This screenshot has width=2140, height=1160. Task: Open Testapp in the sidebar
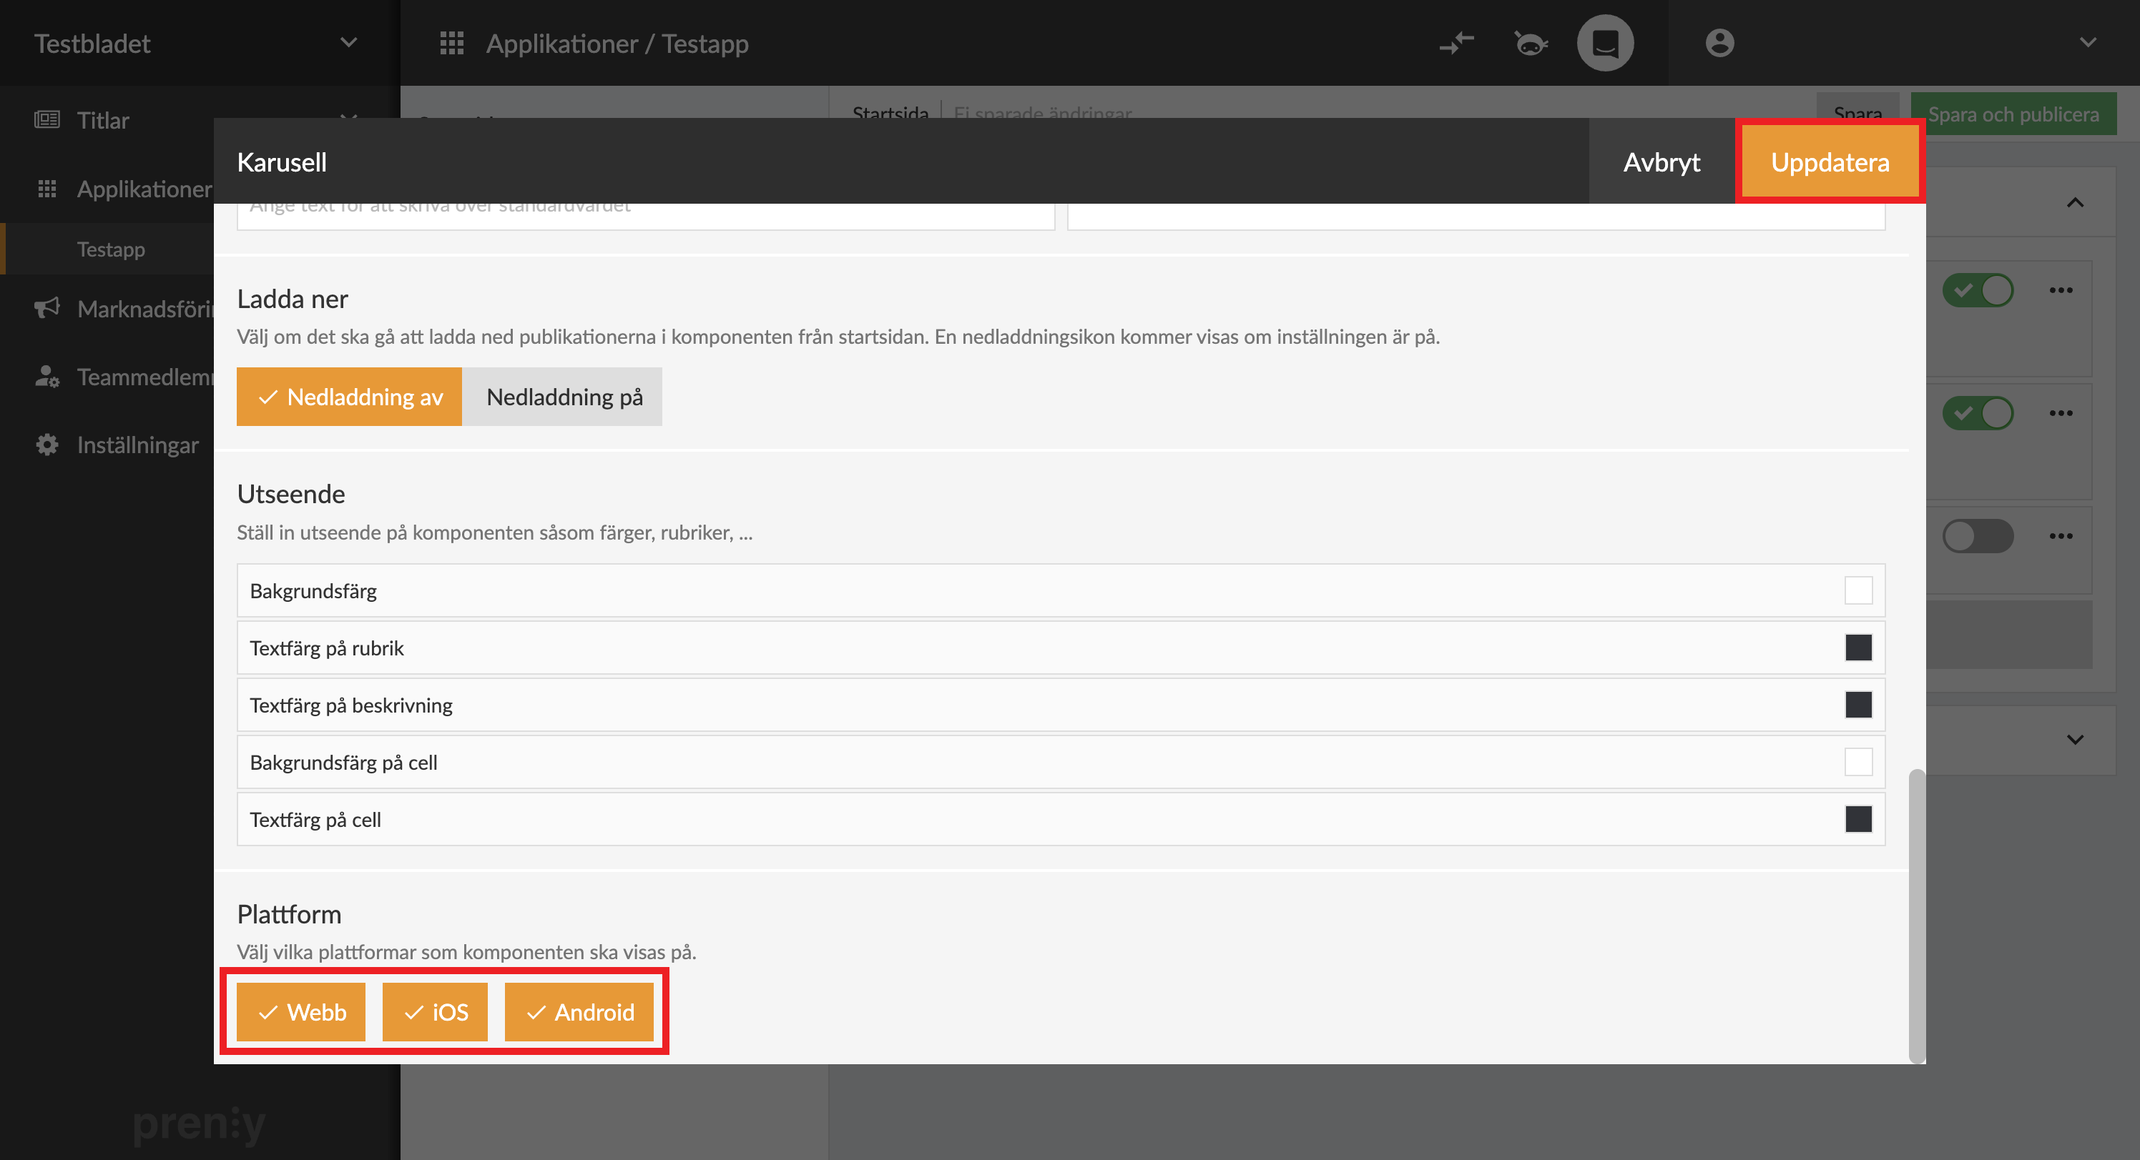pyautogui.click(x=110, y=249)
